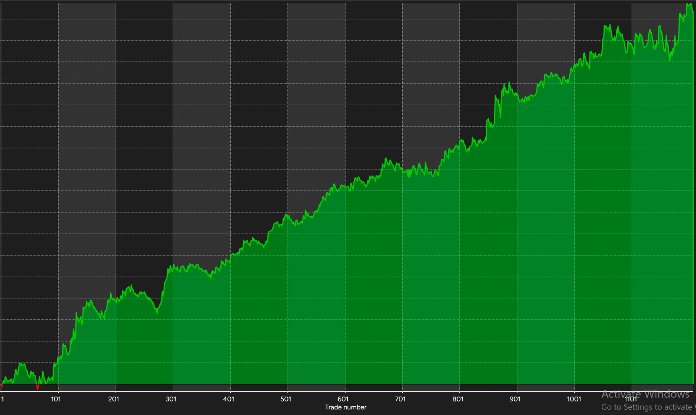Click the x-axis label 501
696x415 pixels.
tap(286, 399)
